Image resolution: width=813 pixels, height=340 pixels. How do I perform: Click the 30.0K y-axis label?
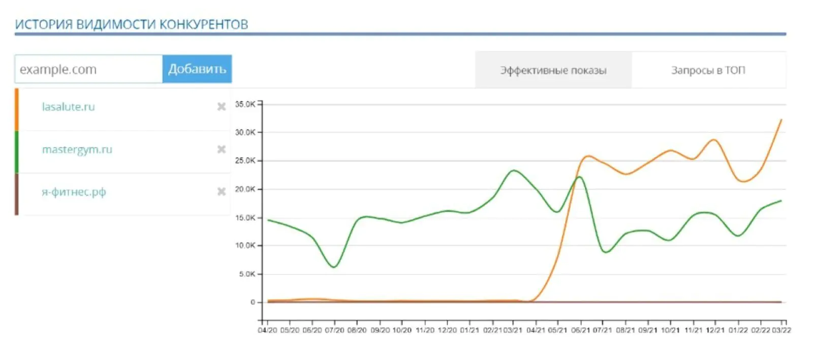click(245, 132)
